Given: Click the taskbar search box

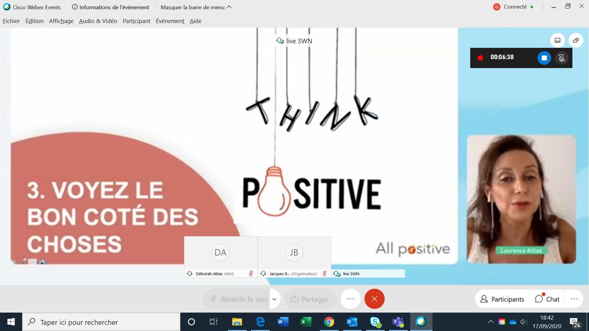Looking at the screenshot, I should (x=101, y=322).
